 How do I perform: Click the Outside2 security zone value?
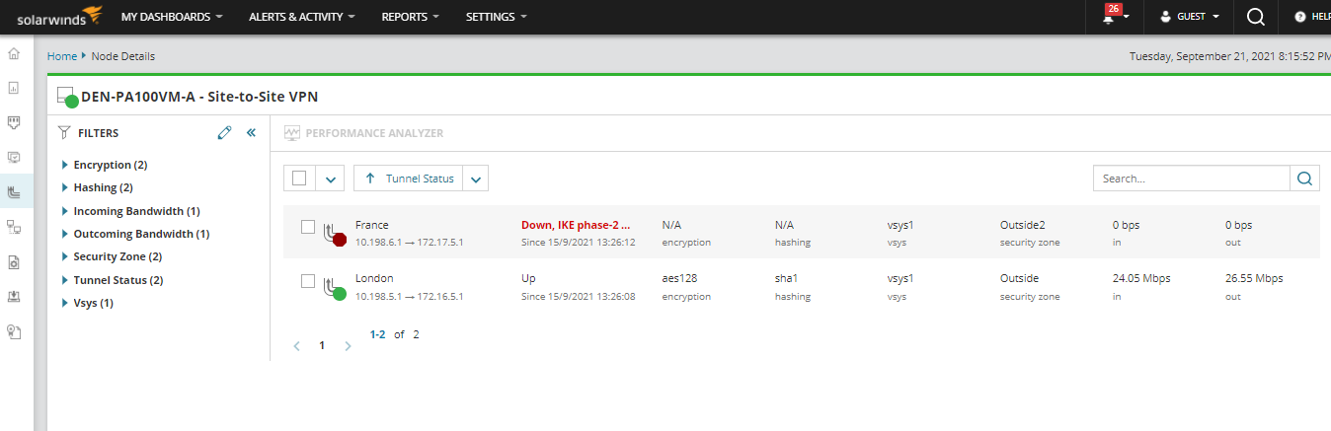point(1022,225)
